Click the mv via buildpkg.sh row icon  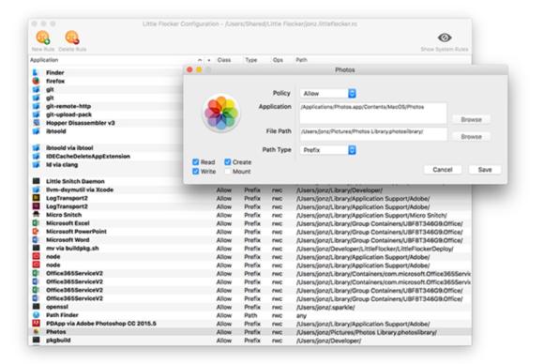point(36,248)
